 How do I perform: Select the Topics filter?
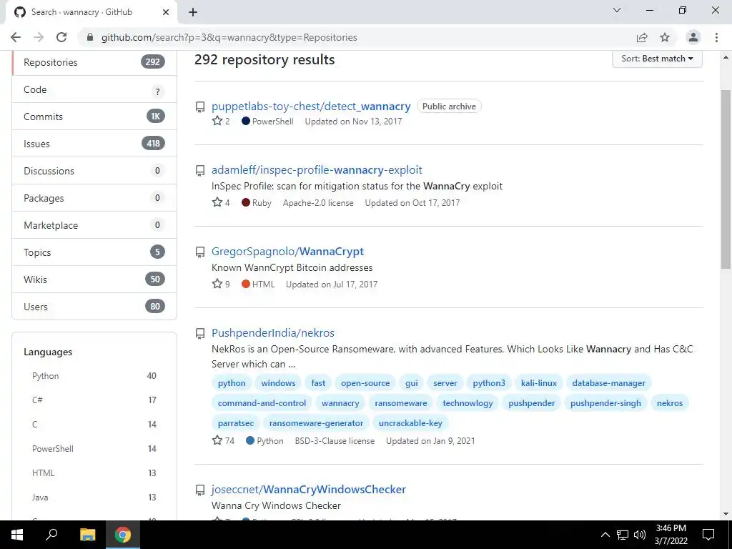point(94,252)
